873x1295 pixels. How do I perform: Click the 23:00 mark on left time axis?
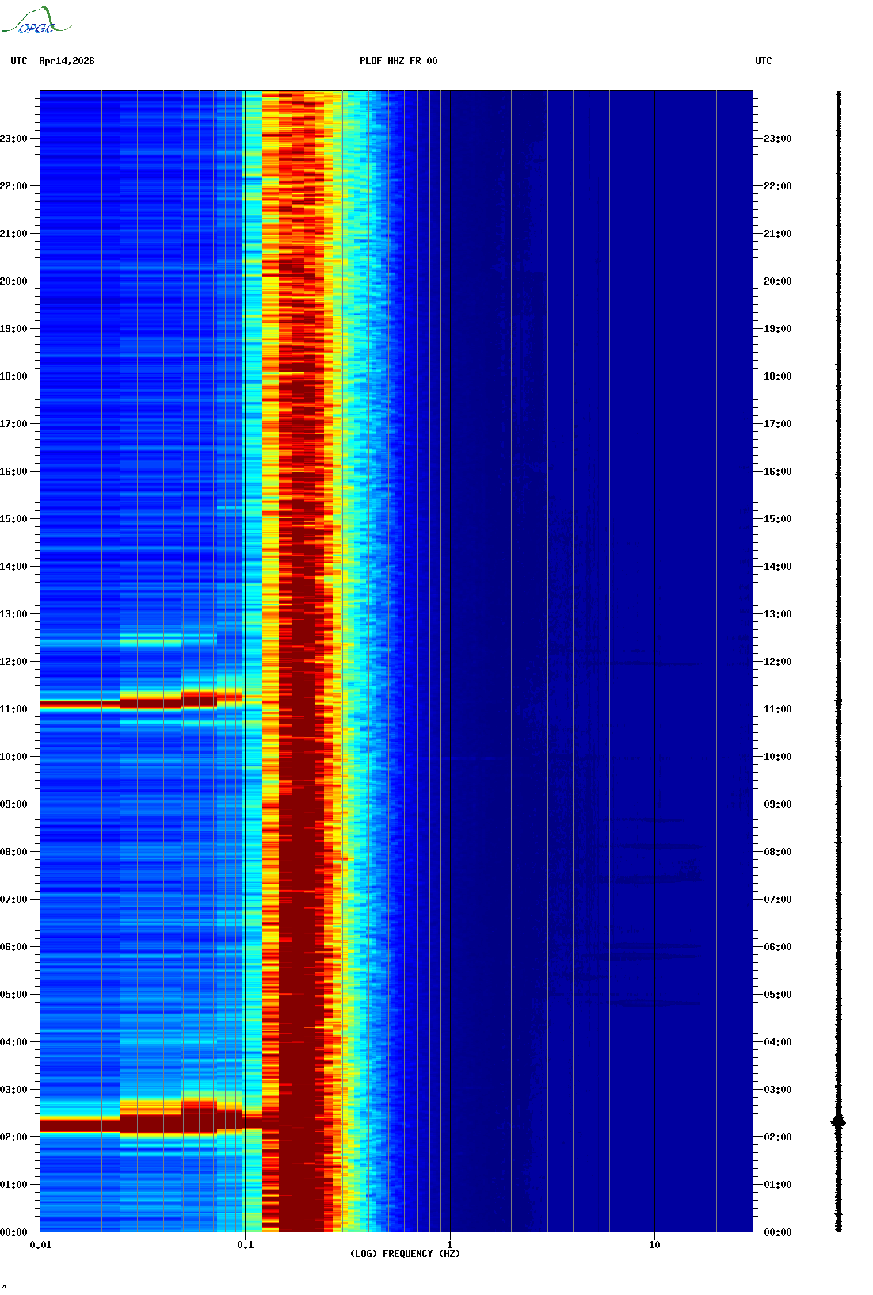tap(14, 139)
